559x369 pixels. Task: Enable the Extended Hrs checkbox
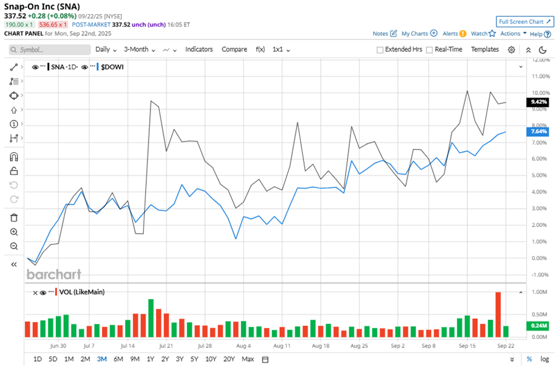(x=380, y=50)
